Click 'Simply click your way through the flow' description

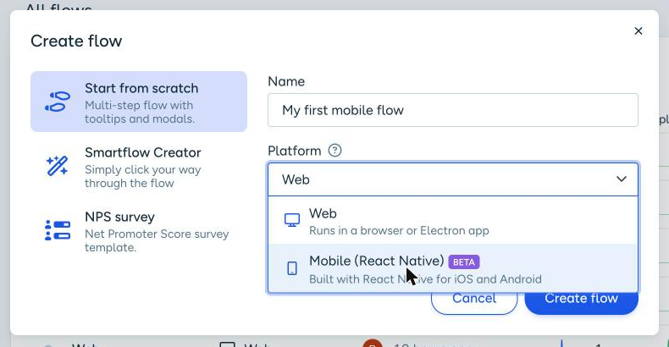click(x=142, y=177)
